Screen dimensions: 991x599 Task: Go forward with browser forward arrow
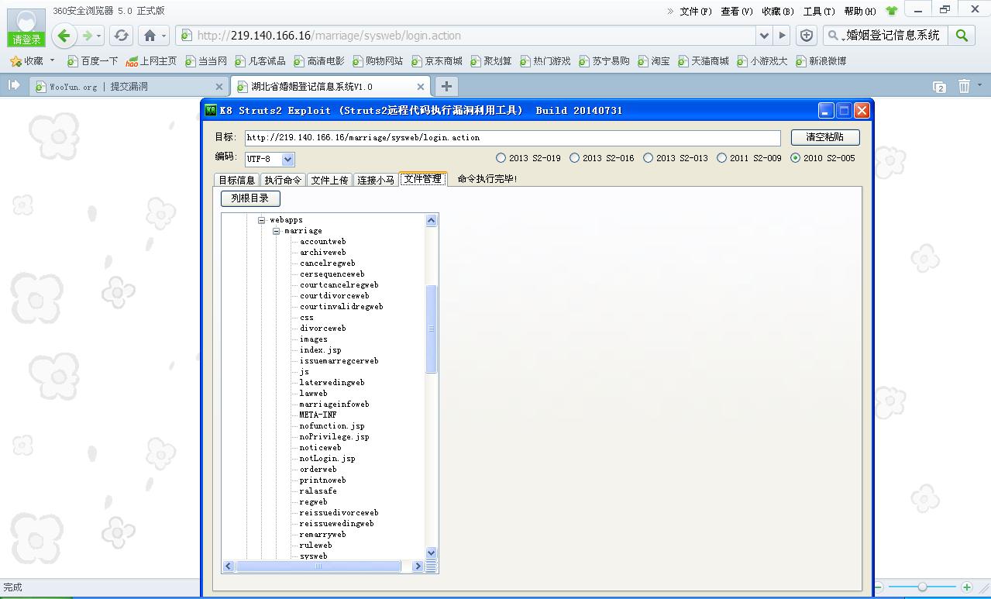click(88, 36)
